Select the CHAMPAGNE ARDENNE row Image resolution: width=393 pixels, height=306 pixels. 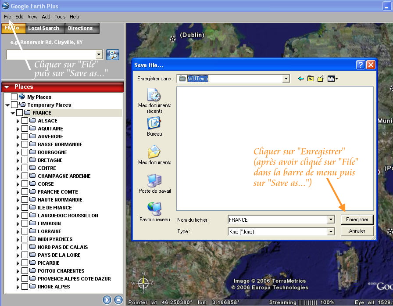tap(63, 176)
